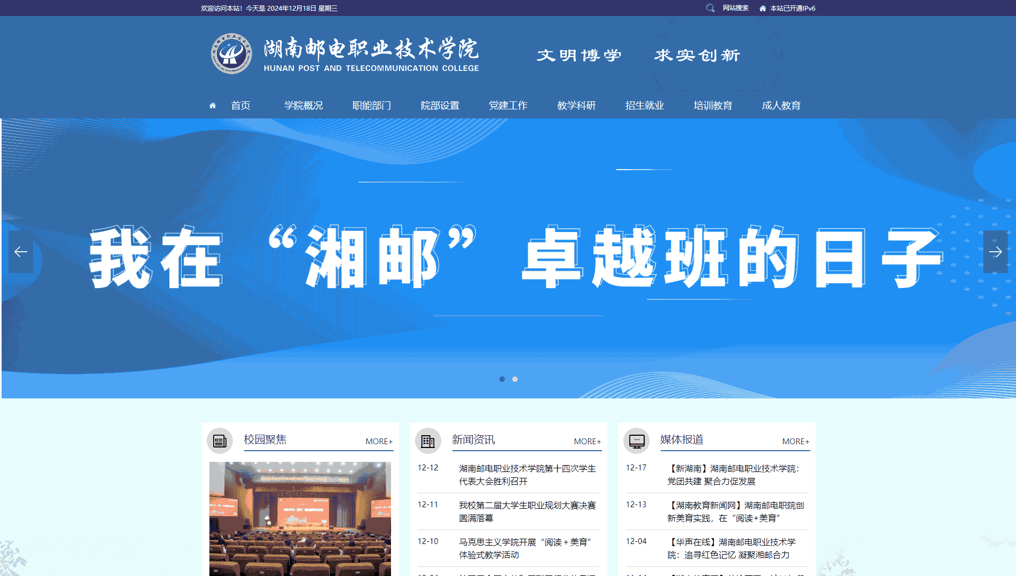Click the 校园聚焦 newspaper icon
Screen dimensions: 1016x576
(x=220, y=441)
